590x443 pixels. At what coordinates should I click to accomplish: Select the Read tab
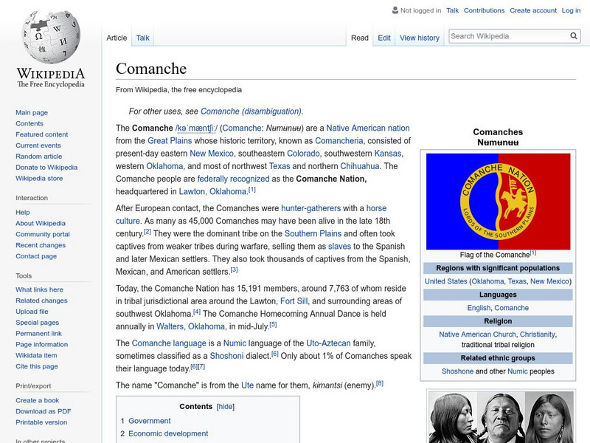click(x=360, y=38)
